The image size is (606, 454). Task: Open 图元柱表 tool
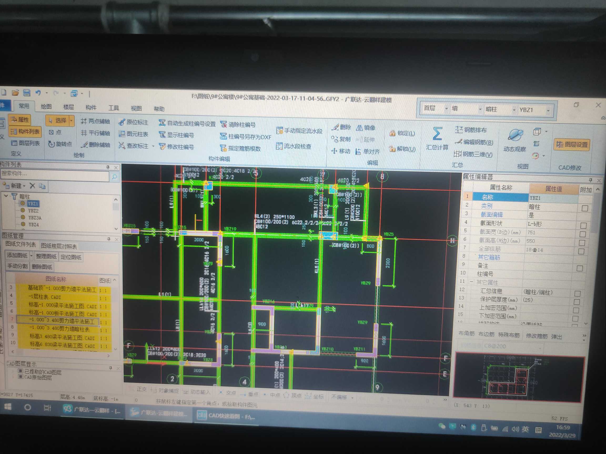pos(133,134)
